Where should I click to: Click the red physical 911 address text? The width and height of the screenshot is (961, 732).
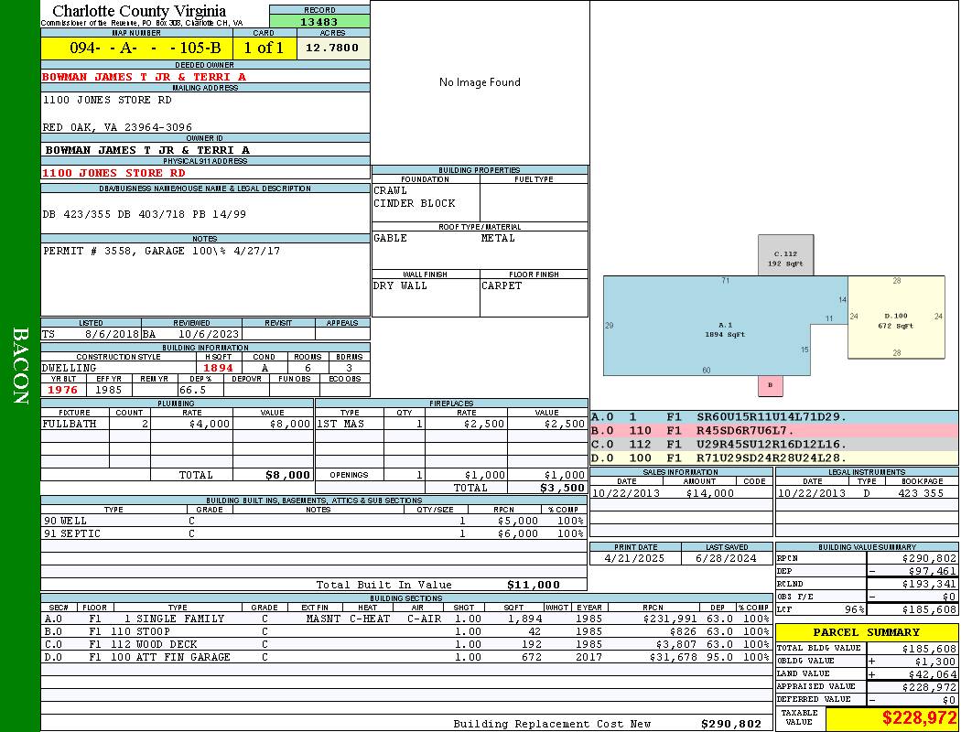coord(113,173)
